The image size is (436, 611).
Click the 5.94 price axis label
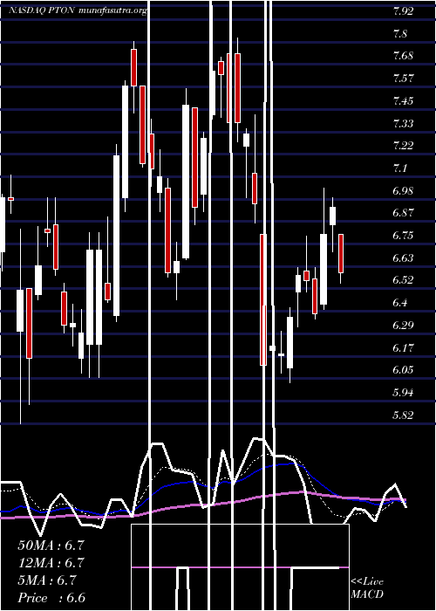403,393
